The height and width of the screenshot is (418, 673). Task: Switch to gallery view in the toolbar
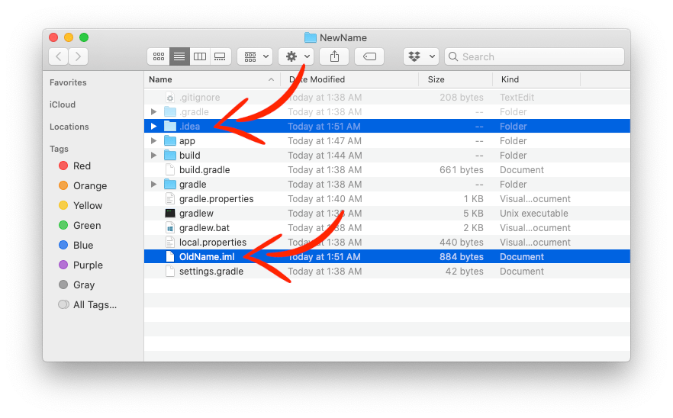(x=221, y=56)
